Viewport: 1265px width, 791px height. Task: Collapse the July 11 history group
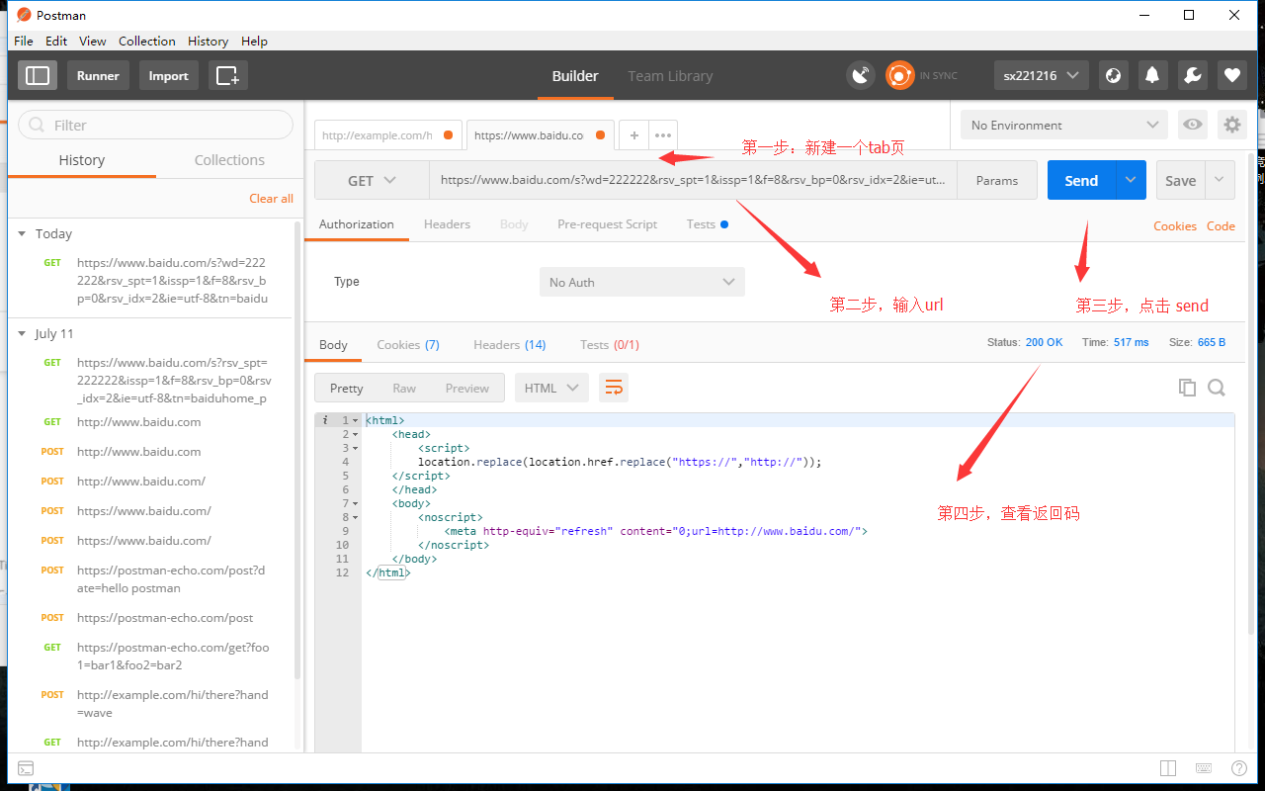22,333
